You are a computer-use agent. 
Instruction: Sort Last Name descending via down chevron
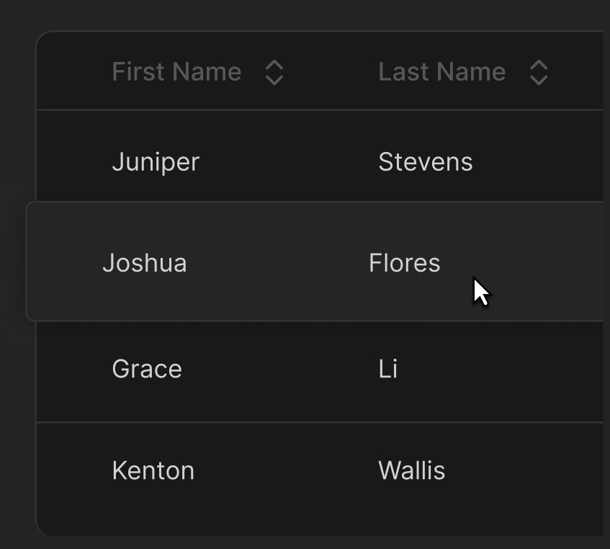(x=539, y=80)
